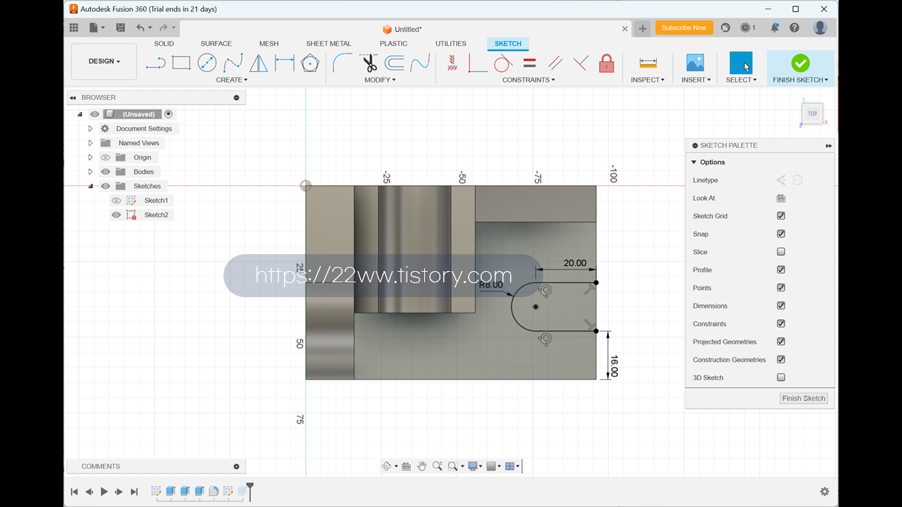This screenshot has width=902, height=507.
Task: Collapse the Options section in Sketch Palette
Action: pyautogui.click(x=694, y=163)
